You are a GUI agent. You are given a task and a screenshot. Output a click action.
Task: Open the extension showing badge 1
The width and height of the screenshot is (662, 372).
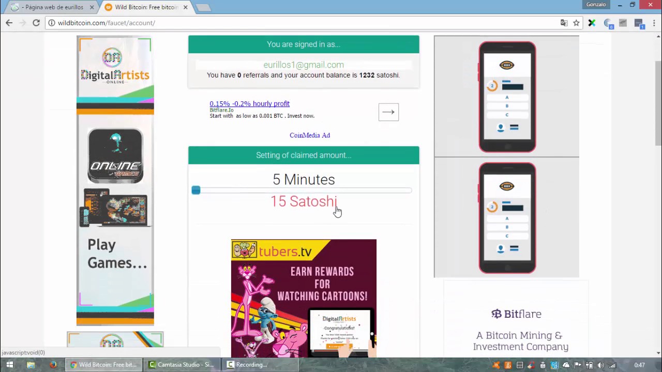(x=639, y=23)
